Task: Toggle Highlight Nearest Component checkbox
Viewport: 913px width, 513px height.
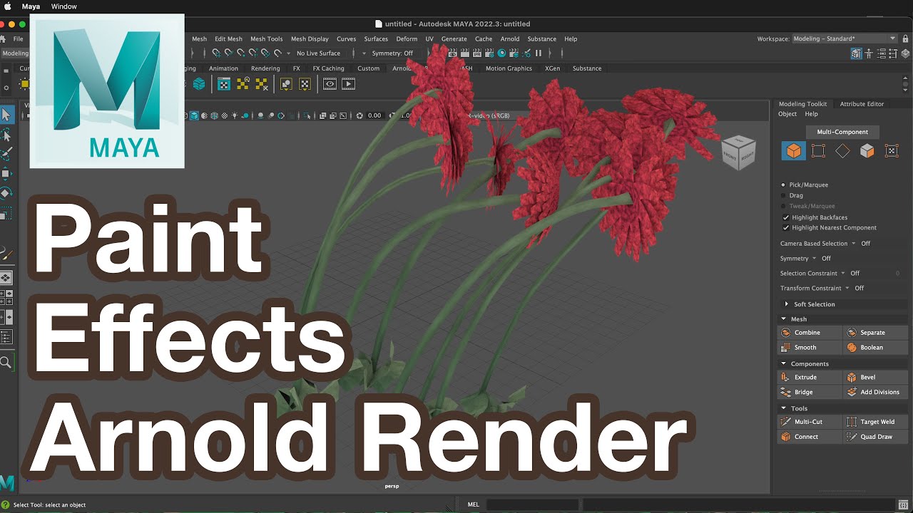Action: pyautogui.click(x=786, y=228)
